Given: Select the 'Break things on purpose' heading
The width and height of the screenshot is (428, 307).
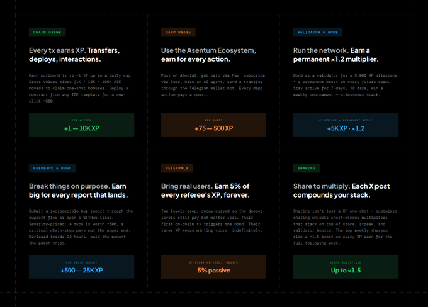Looking at the screenshot, I should [x=78, y=191].
